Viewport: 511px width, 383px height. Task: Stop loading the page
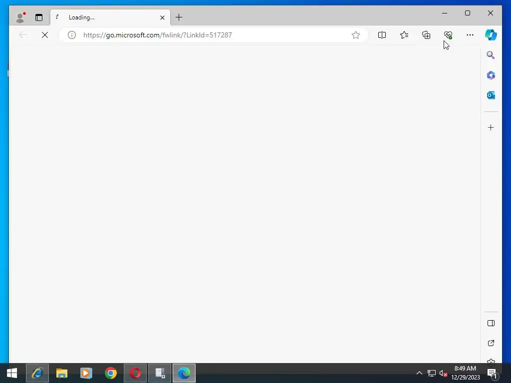tap(45, 35)
